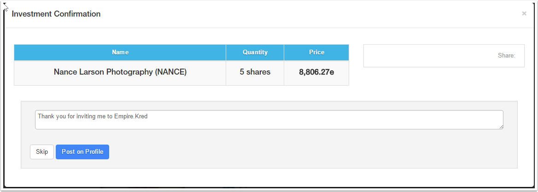Click the '5 shares' quantity cell
The height and width of the screenshot is (192, 538).
tap(255, 72)
